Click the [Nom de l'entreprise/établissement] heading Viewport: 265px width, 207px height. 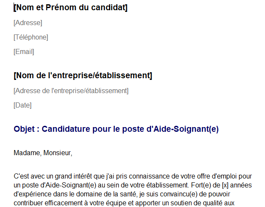pyautogui.click(x=83, y=76)
